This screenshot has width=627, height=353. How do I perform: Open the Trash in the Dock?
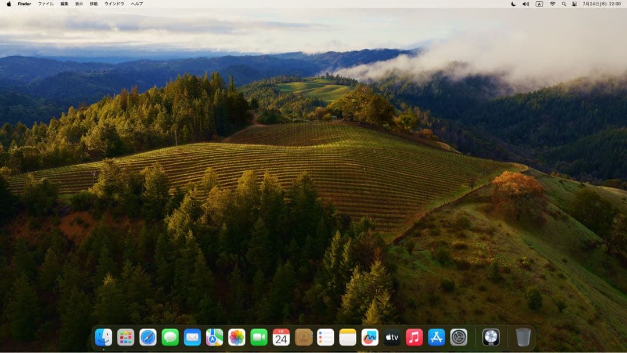point(523,337)
